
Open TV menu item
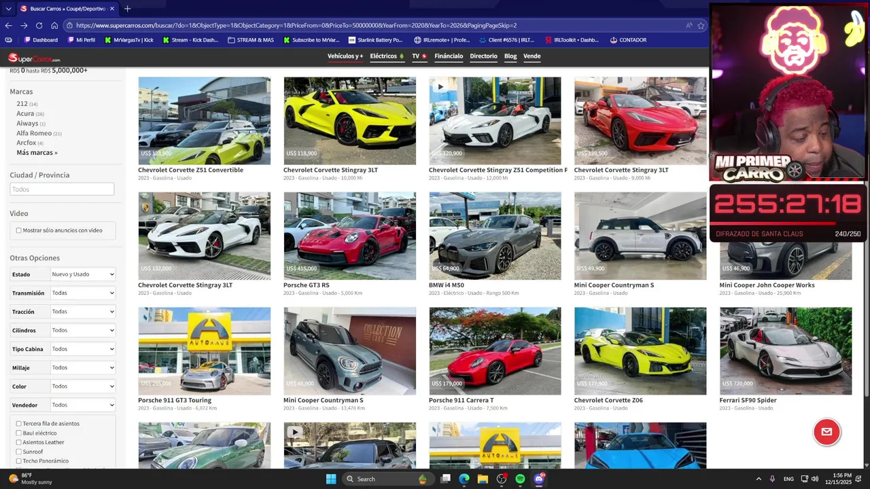419,56
